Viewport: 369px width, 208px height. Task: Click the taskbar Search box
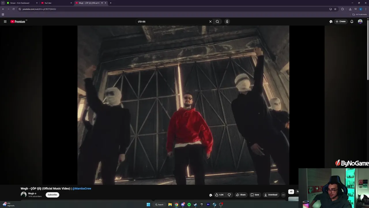pos(159,205)
